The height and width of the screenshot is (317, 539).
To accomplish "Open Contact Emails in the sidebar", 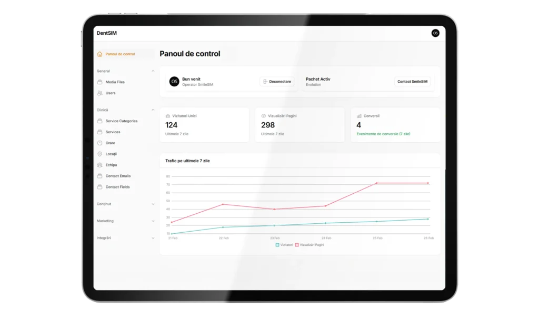I will (118, 176).
